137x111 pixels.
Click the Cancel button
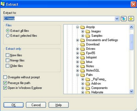point(36,105)
